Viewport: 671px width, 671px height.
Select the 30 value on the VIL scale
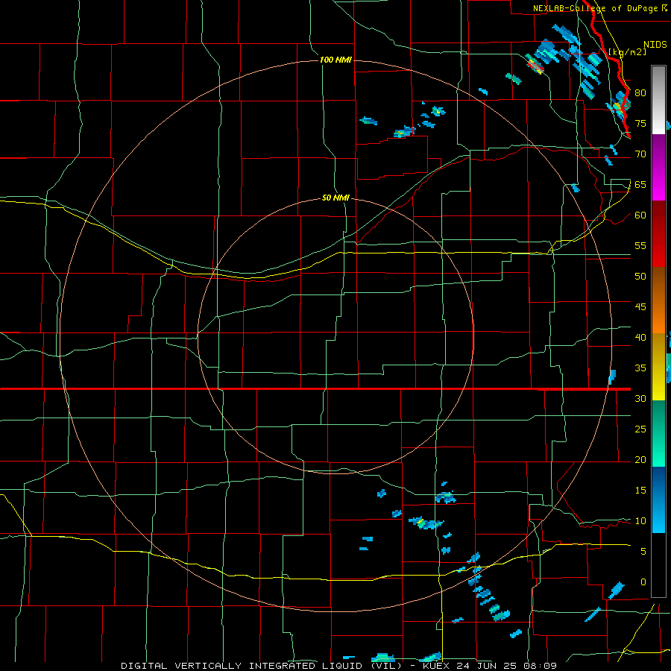coord(640,398)
